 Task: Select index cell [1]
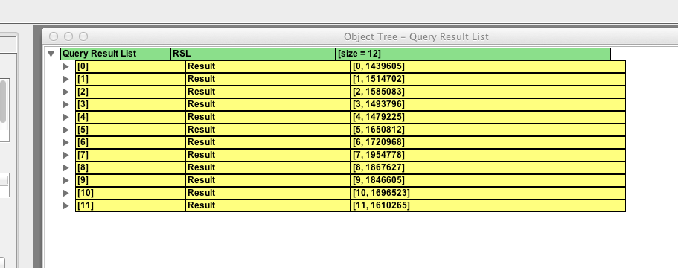(130, 79)
